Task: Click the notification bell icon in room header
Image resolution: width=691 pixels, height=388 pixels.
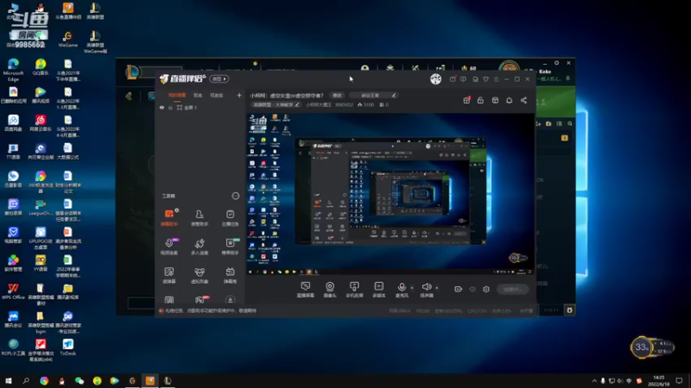Action: [509, 100]
